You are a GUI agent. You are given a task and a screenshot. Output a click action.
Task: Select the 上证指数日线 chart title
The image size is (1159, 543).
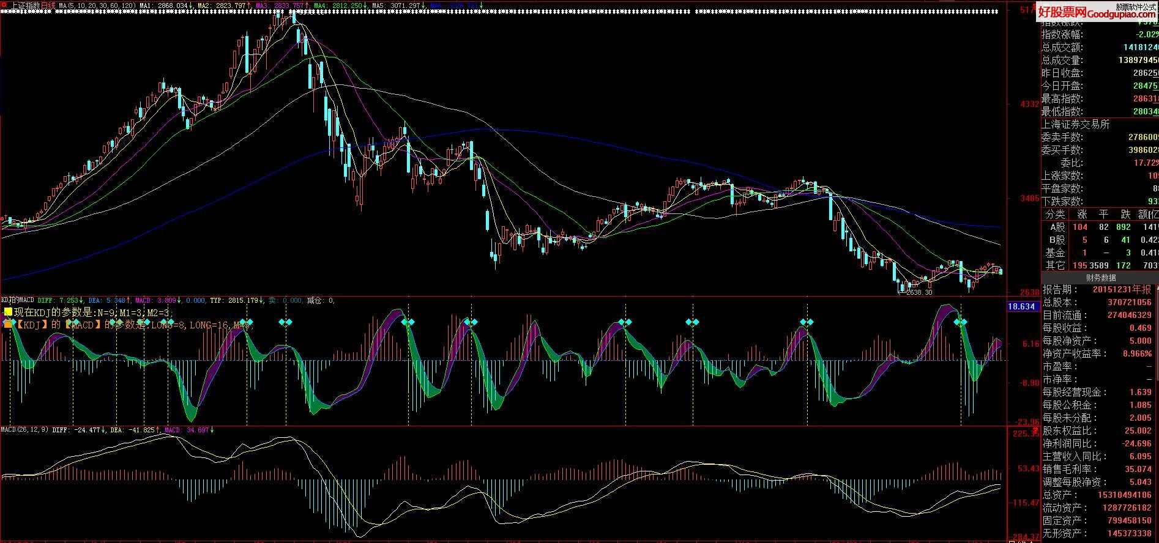pyautogui.click(x=33, y=5)
